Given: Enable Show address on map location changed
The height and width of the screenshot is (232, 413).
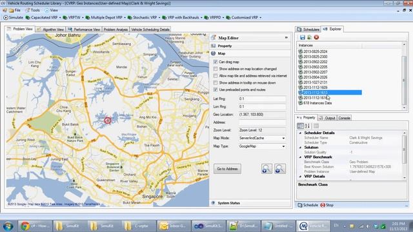Looking at the screenshot, I should [216, 69].
